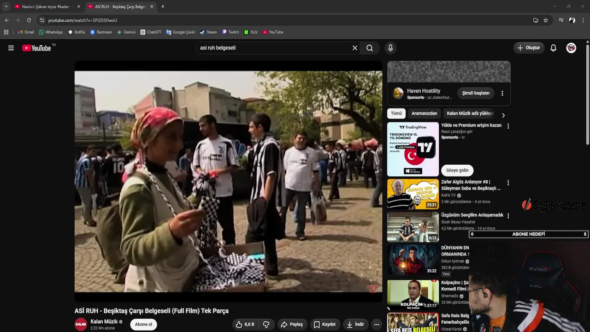Open Haven Hostility ad options menu
This screenshot has width=590, height=332.
tap(502, 93)
